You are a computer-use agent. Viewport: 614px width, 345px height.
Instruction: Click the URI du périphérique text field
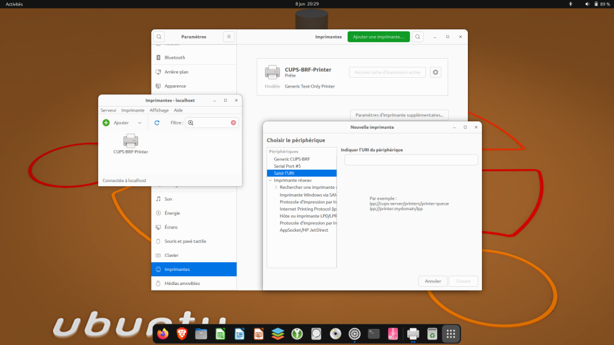[411, 160]
